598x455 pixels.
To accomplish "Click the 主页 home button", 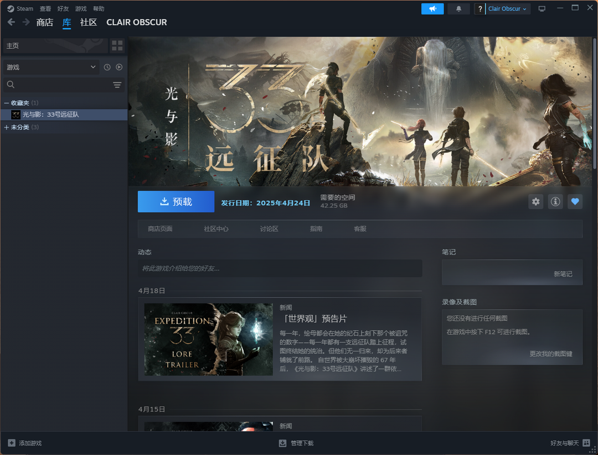I will (x=55, y=46).
